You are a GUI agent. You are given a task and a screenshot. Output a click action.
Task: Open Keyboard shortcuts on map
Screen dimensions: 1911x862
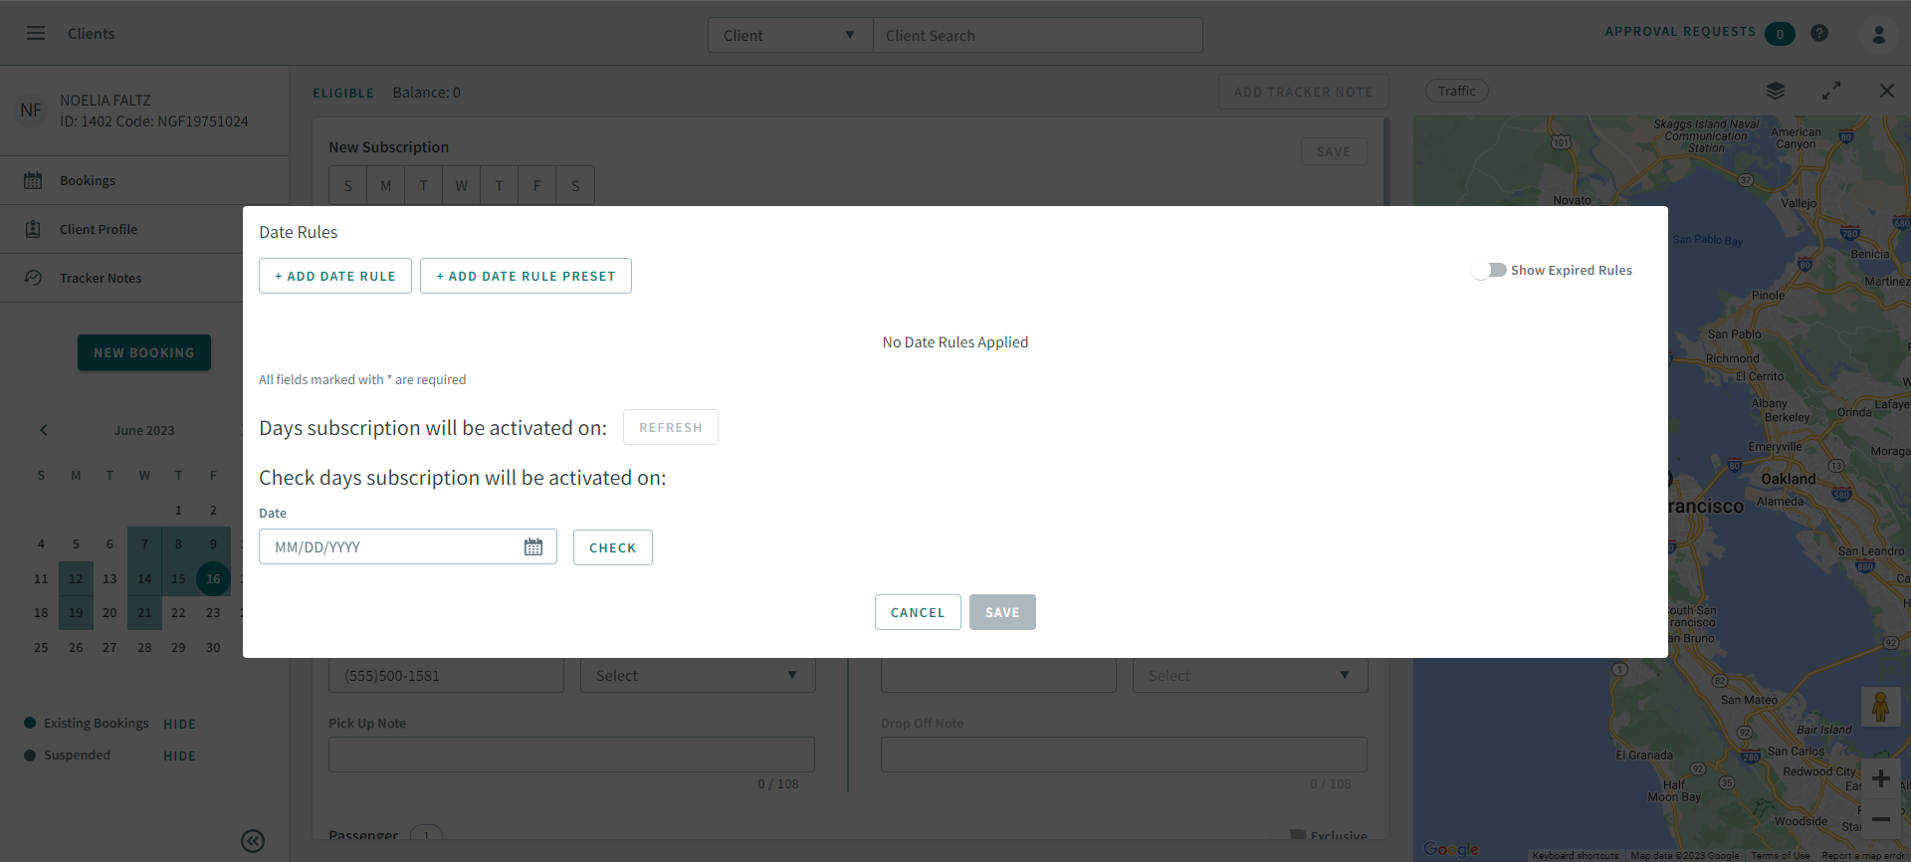pos(1576,856)
